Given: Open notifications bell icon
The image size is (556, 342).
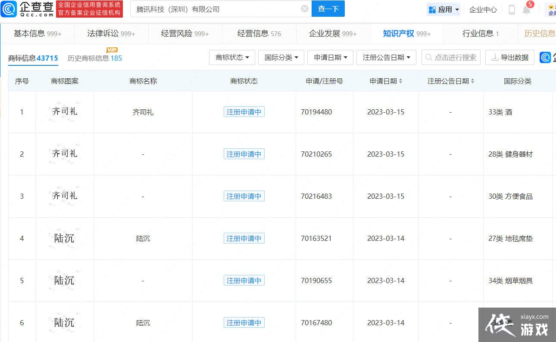Looking at the screenshot, I should (x=526, y=10).
